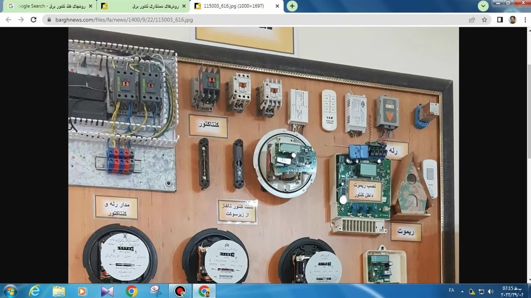Open the volume speaker icon
This screenshot has height=298, width=531.
(490, 291)
